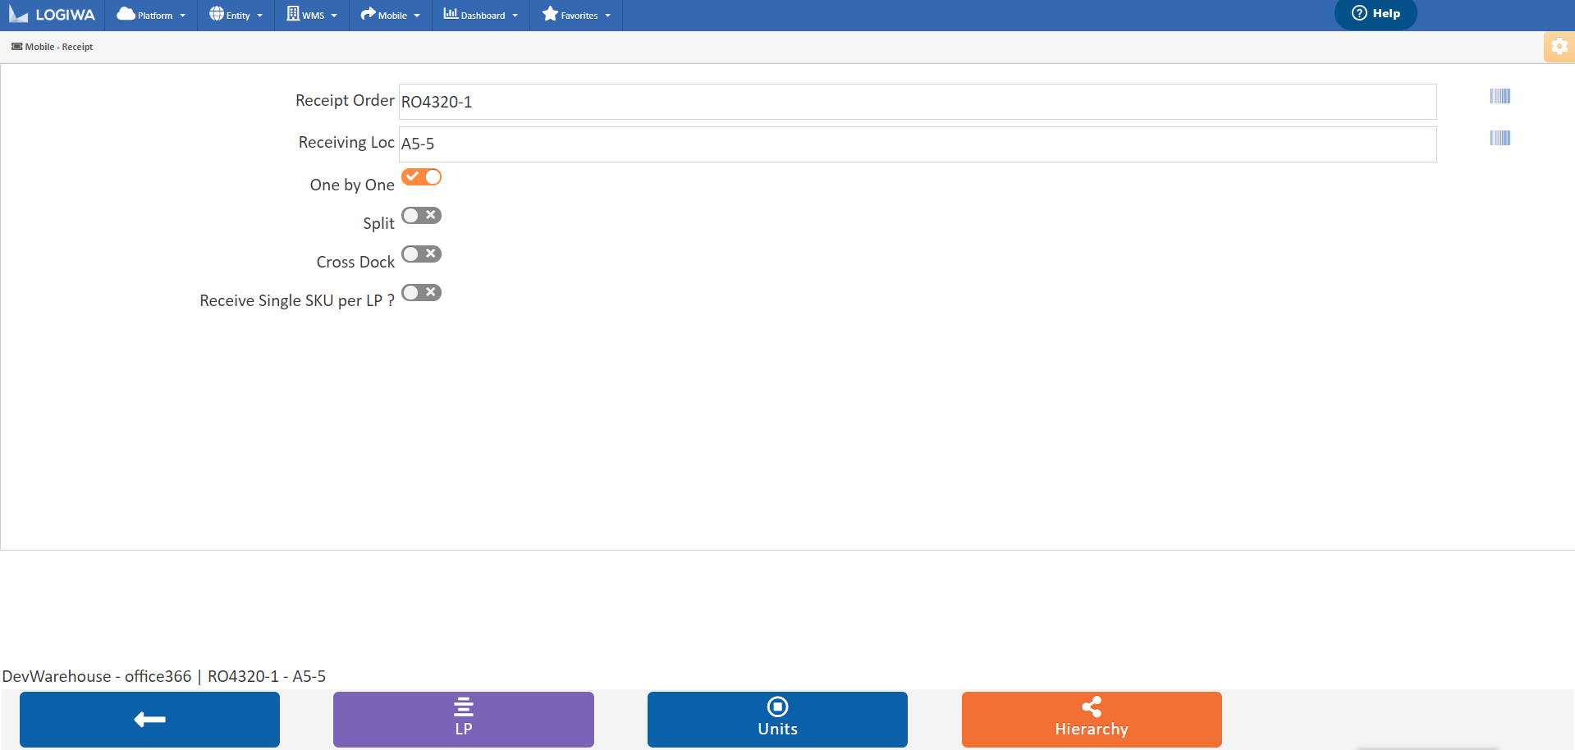Open the Entity menu
This screenshot has width=1575, height=750.
pos(236,15)
